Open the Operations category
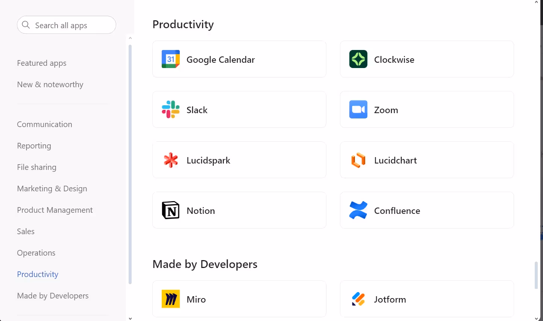 coord(36,253)
